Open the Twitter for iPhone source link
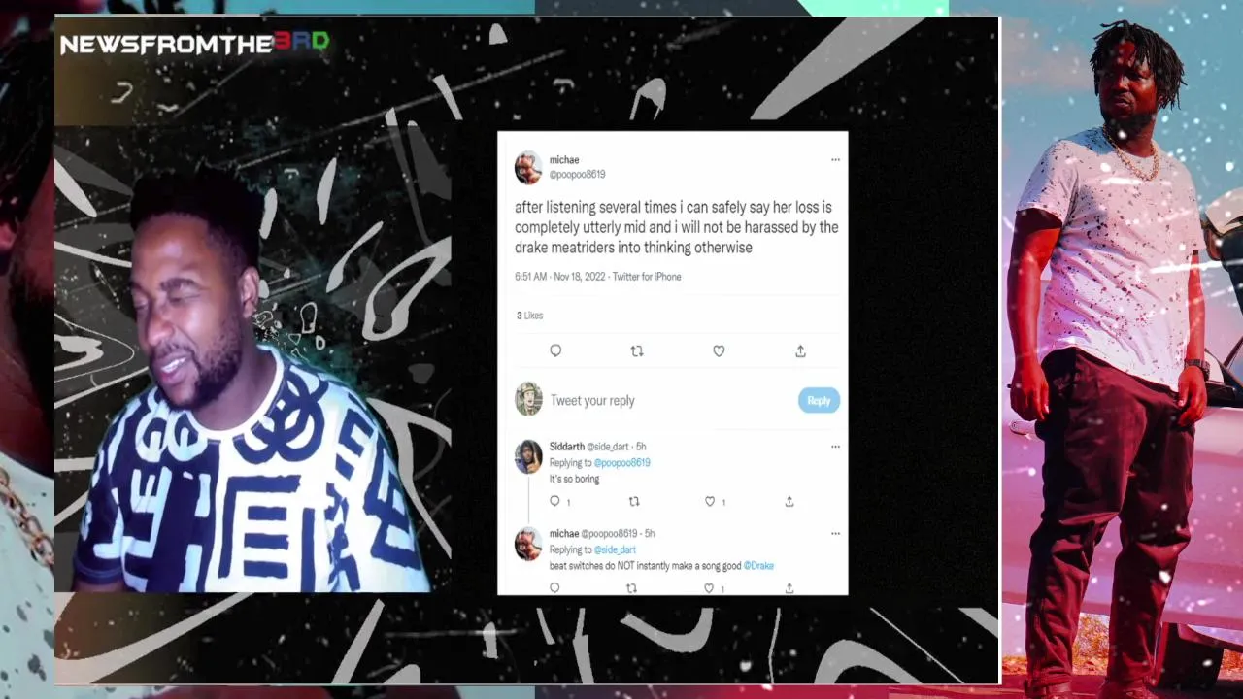 click(x=647, y=277)
